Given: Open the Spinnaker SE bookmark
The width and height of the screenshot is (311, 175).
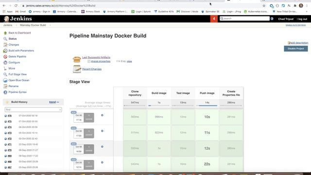Looking at the screenshot, I should 210,12.
